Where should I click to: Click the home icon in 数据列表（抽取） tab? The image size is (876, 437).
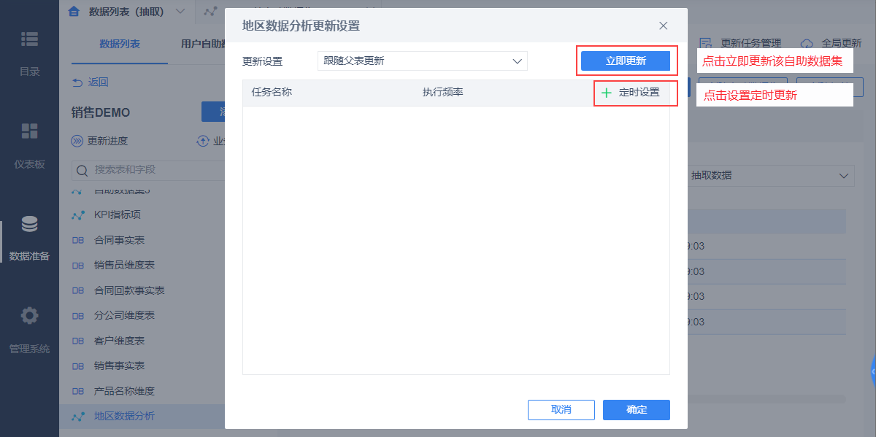click(73, 12)
